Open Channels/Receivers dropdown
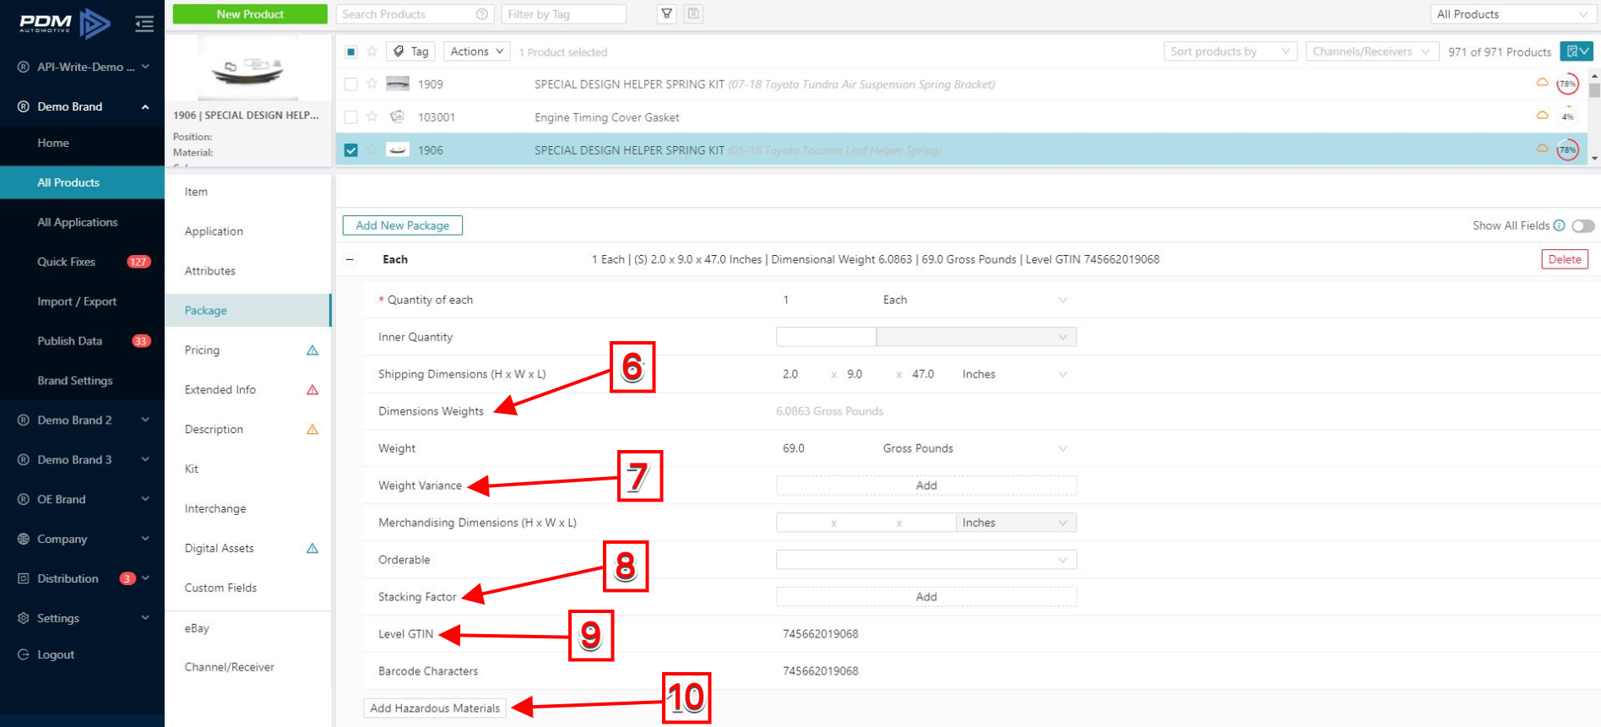1601x727 pixels. tap(1372, 52)
